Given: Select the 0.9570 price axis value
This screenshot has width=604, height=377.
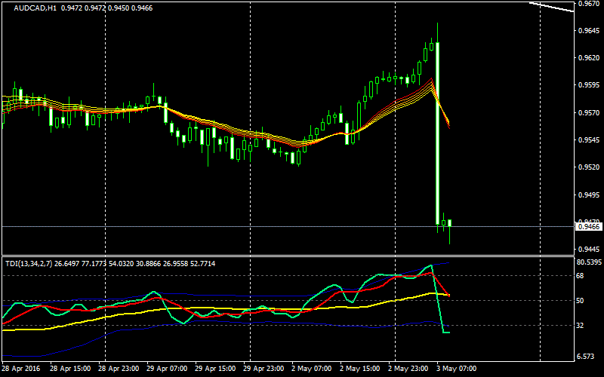Looking at the screenshot, I should [589, 113].
